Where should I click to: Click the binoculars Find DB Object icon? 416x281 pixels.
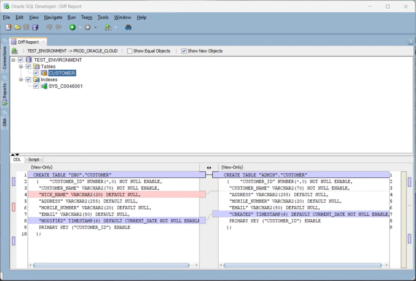pos(128,27)
